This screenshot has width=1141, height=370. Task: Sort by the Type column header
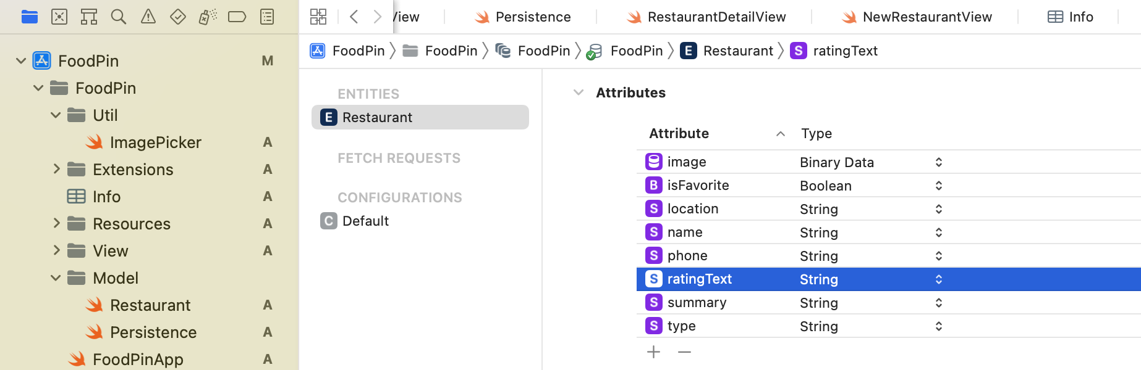817,134
